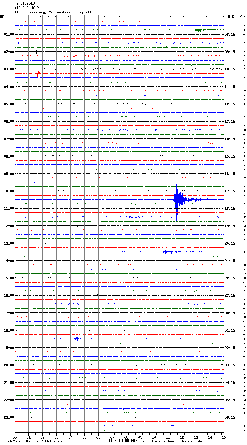The width and height of the screenshot is (247, 445).
Task: Click the 10:15 UTC time label
Action: (230, 69)
